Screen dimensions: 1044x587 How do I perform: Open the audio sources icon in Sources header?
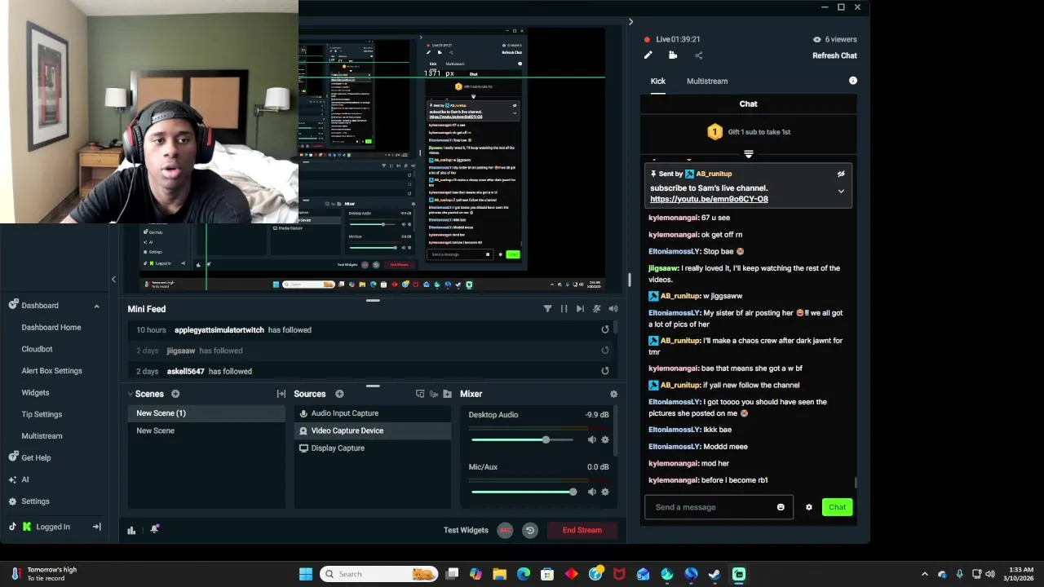(x=434, y=394)
